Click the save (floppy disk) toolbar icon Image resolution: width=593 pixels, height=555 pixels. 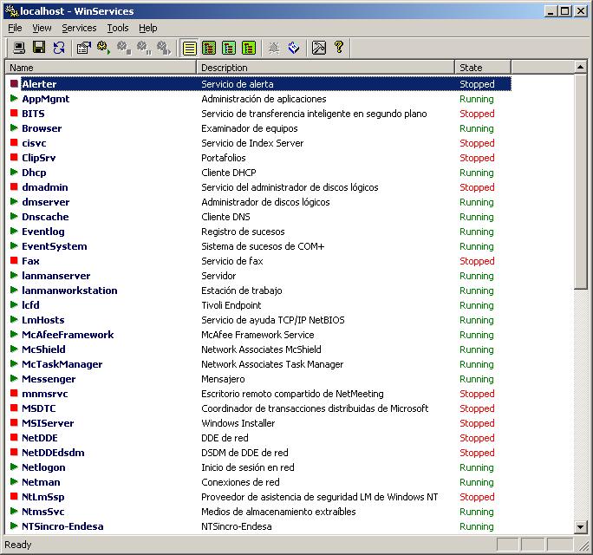pos(39,48)
